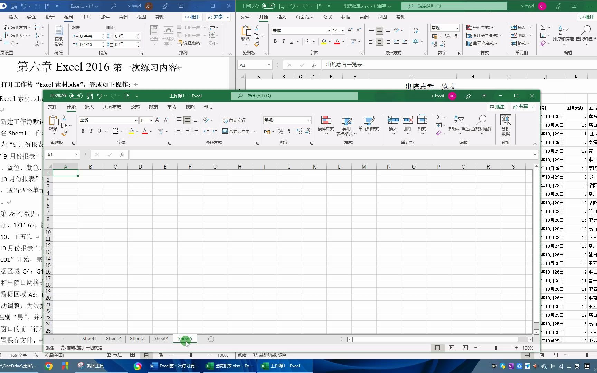The width and height of the screenshot is (597, 373).
Task: Toggle 自动换行 wrap text in 工作簿1
Action: [234, 120]
